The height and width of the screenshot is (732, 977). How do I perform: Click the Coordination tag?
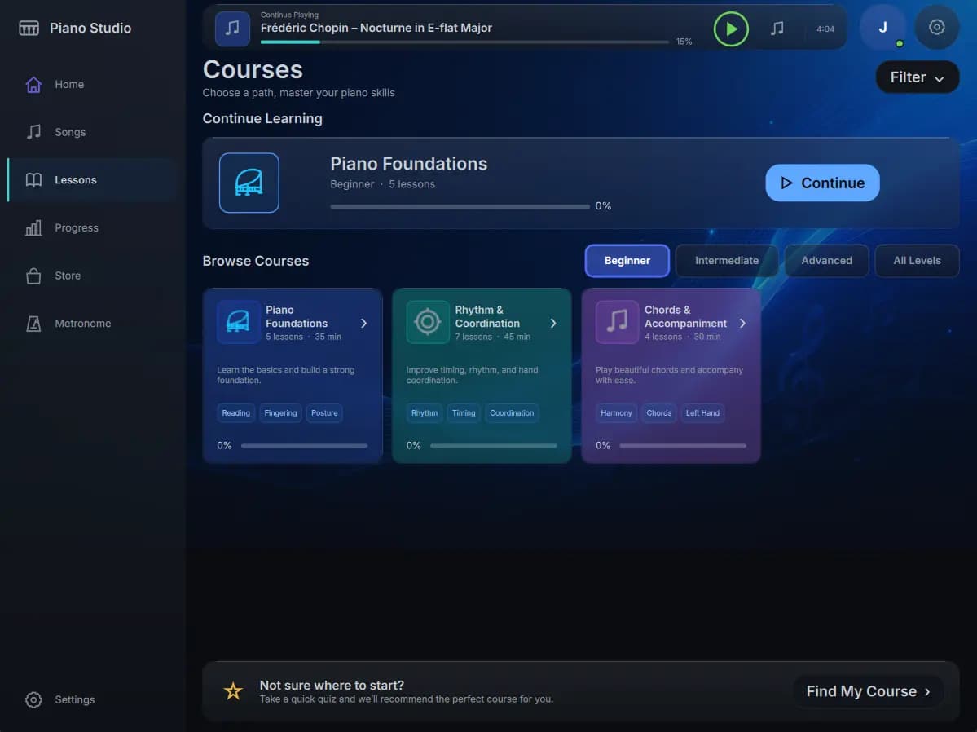tap(512, 412)
